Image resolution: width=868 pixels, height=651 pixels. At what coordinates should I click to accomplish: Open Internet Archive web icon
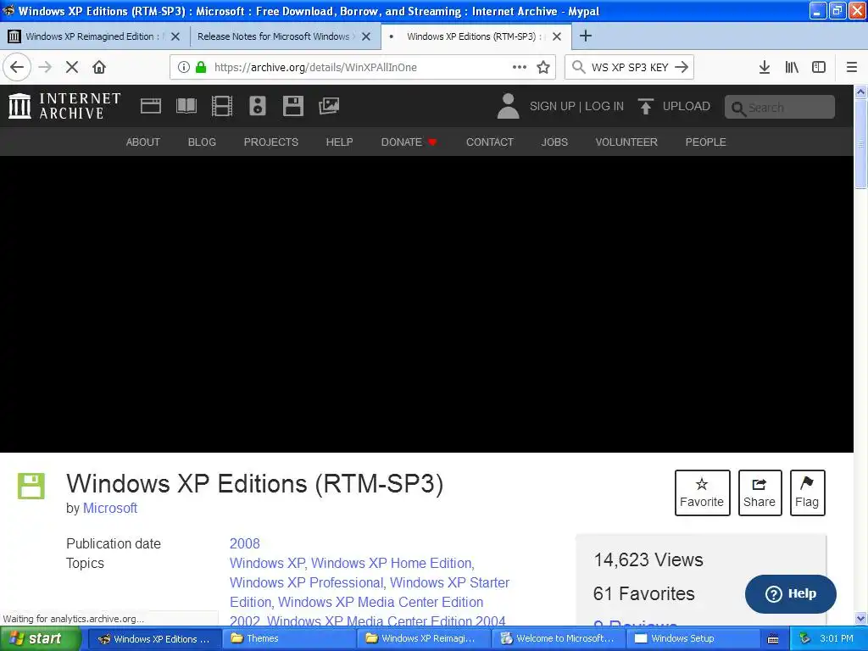tap(151, 106)
